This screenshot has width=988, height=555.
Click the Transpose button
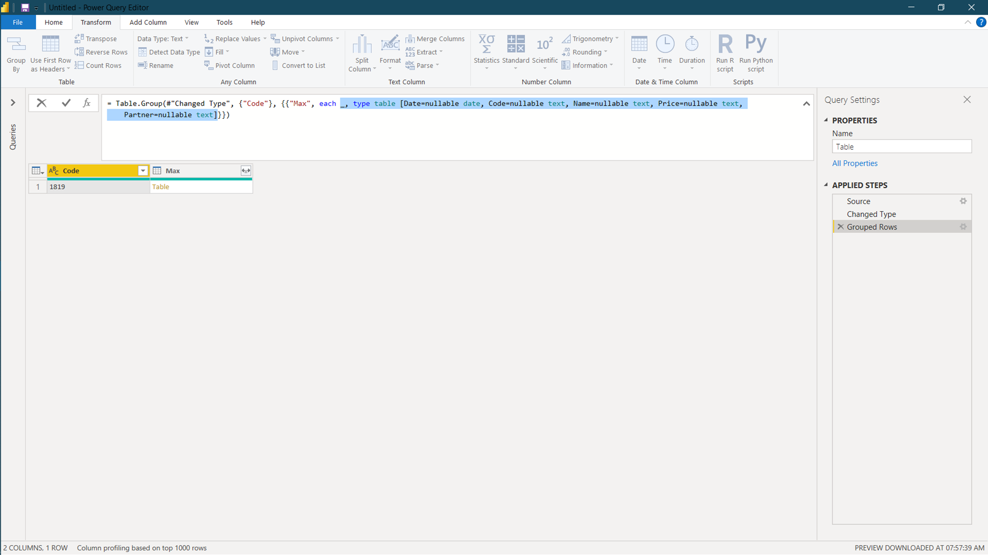[x=95, y=38]
